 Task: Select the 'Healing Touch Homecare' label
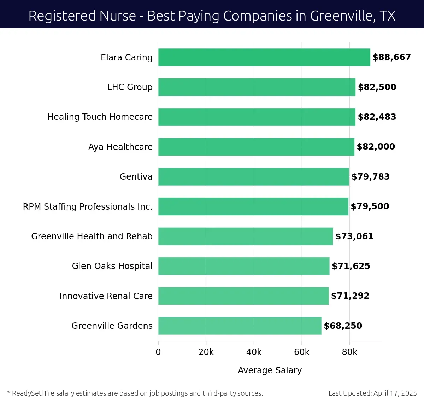100,117
